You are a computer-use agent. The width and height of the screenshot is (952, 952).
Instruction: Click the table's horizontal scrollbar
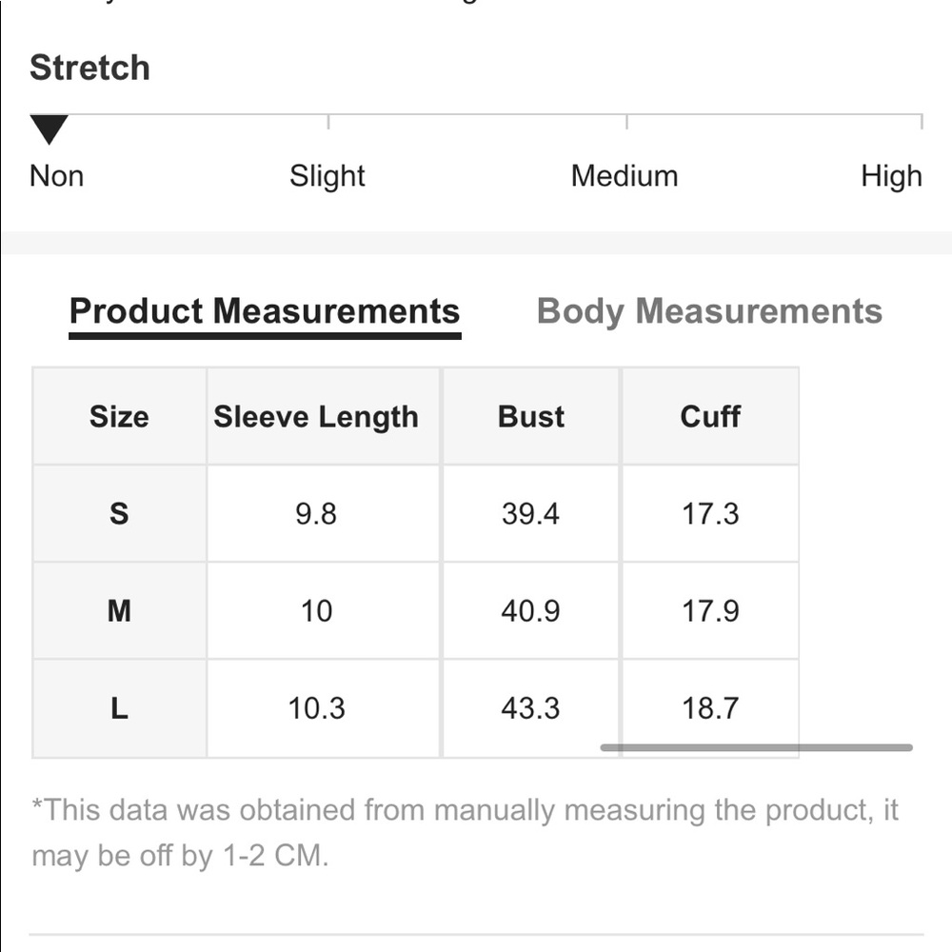coord(757,747)
